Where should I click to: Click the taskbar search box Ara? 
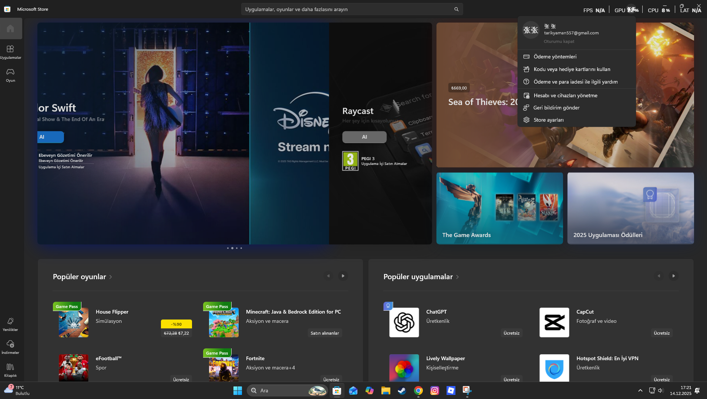click(287, 390)
